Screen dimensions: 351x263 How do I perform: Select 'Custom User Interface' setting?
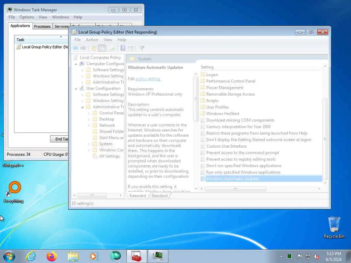pos(226,146)
